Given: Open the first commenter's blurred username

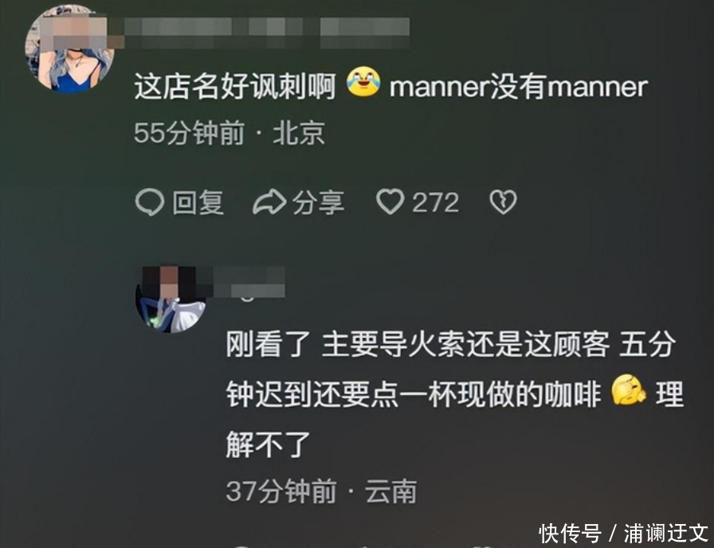Looking at the screenshot, I should (266, 33).
